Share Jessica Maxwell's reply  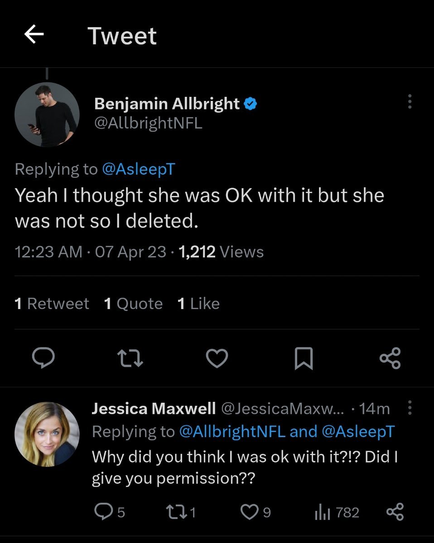[x=394, y=512]
